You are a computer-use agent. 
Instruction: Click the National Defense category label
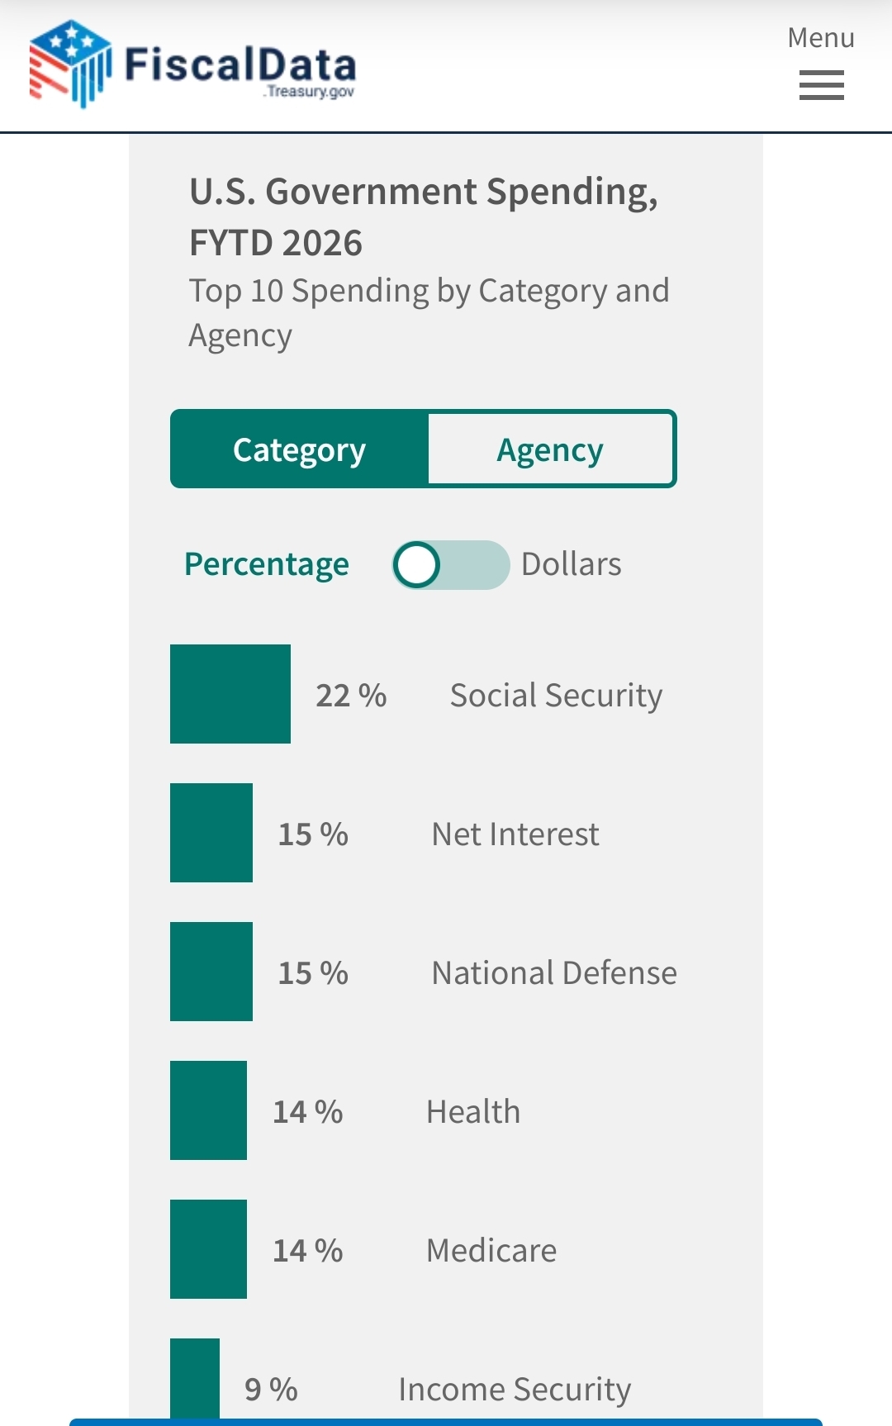point(554,973)
